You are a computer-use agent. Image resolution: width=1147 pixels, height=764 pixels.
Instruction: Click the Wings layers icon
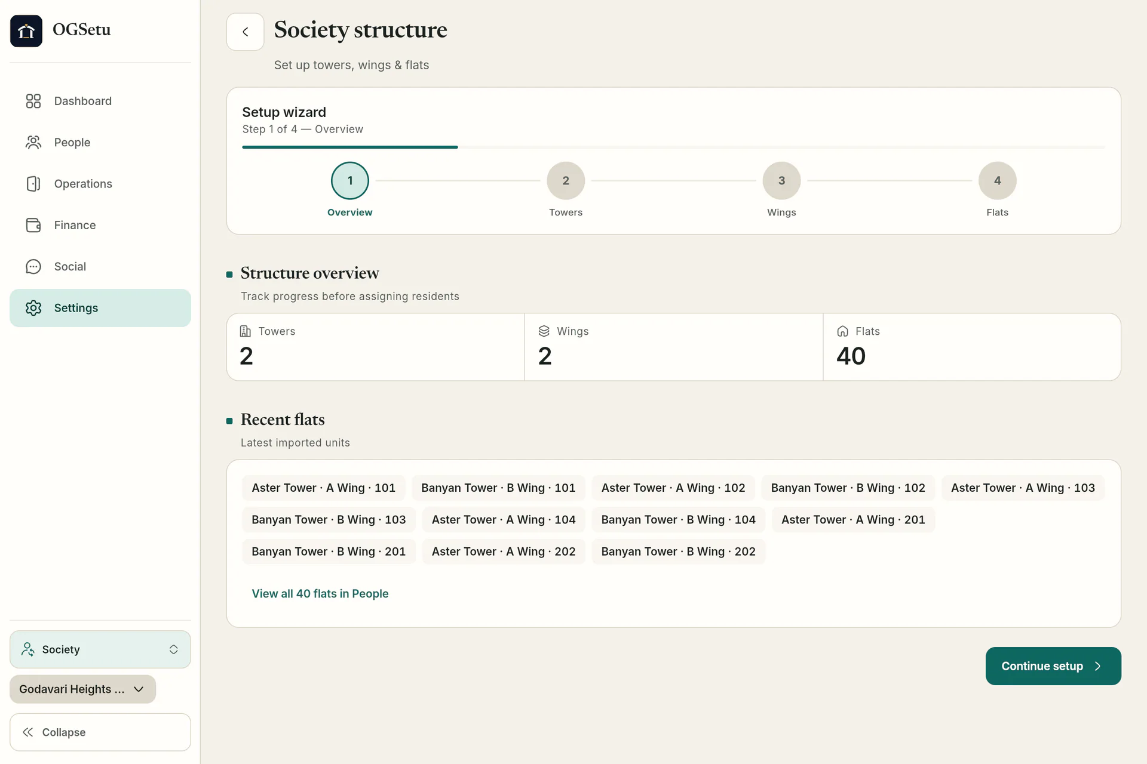(544, 331)
